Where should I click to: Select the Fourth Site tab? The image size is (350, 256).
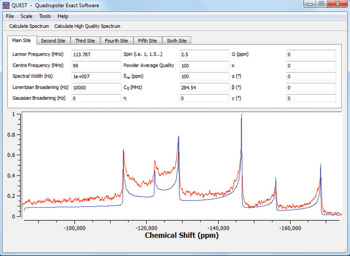tap(116, 41)
